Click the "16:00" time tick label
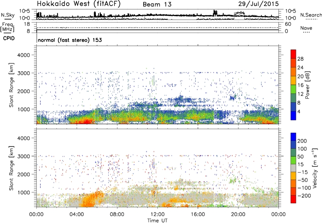322x223 pixels. [198, 215]
